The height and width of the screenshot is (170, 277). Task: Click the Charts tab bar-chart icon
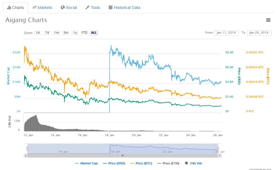9,8
